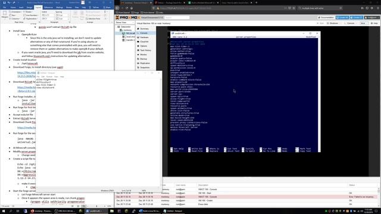The width and height of the screenshot is (381, 214).
Task: Click the Help button in VM toolbar
Action: (374, 23)
